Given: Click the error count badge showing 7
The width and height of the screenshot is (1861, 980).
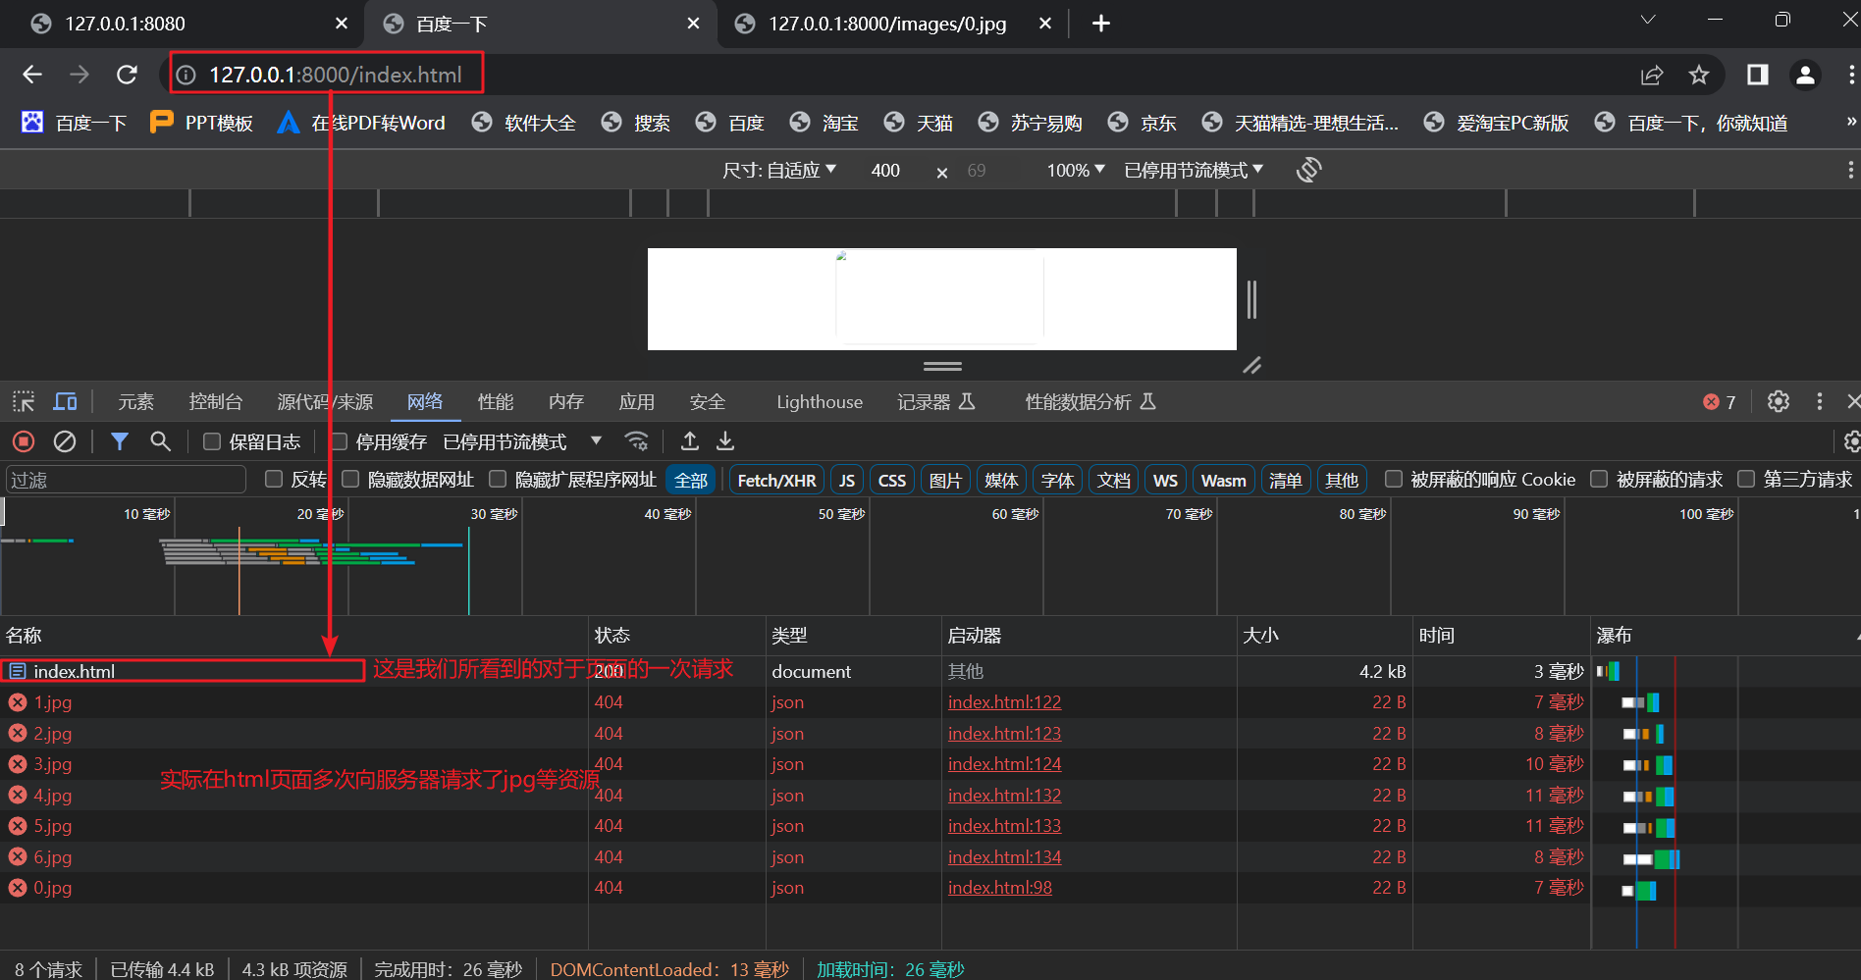Looking at the screenshot, I should [x=1720, y=402].
